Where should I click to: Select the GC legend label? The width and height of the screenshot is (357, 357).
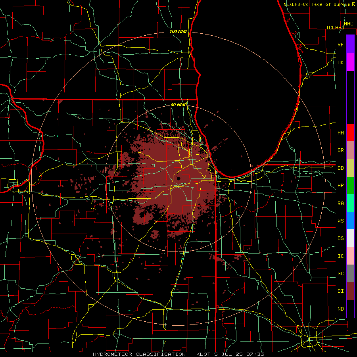point(341,274)
